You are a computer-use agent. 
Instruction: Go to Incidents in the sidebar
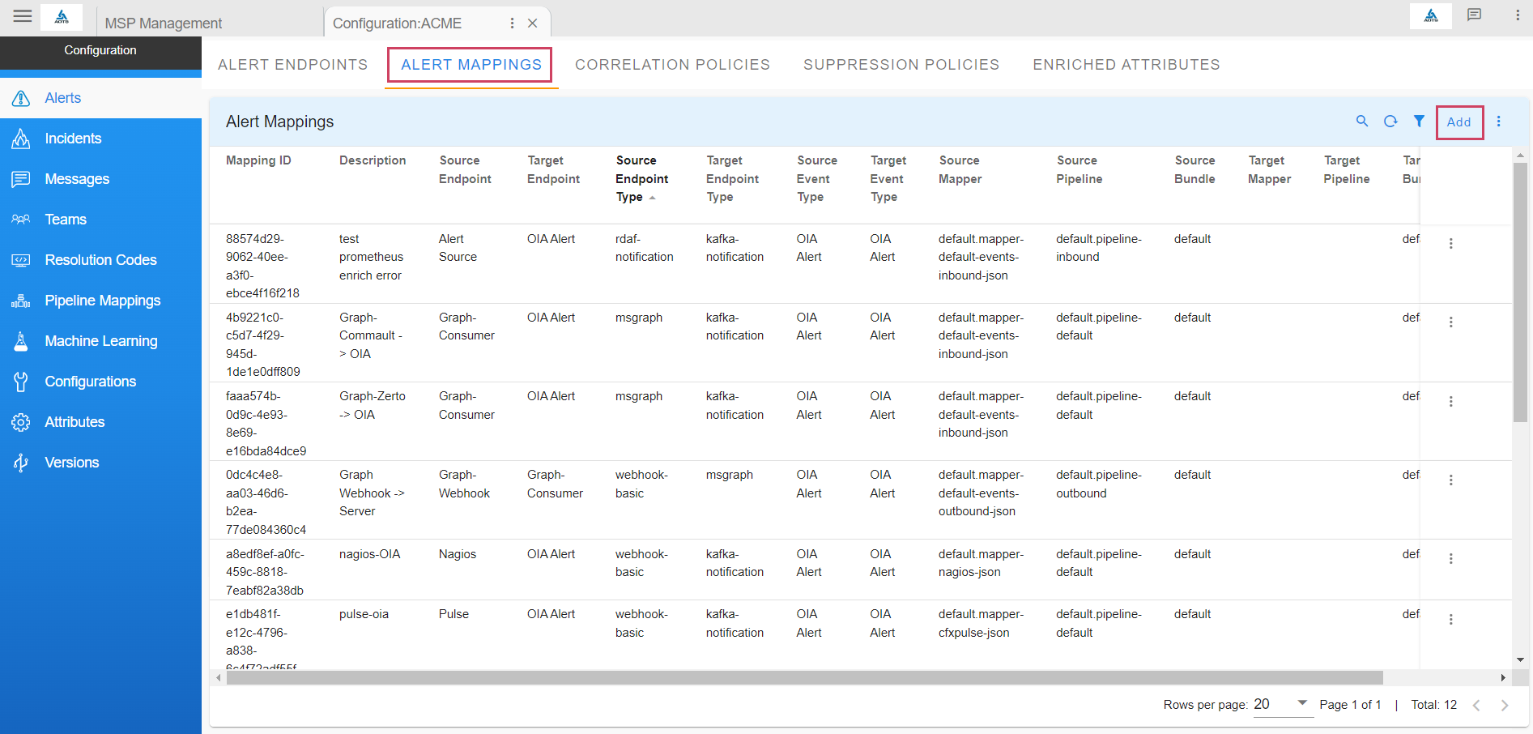pyautogui.click(x=73, y=139)
